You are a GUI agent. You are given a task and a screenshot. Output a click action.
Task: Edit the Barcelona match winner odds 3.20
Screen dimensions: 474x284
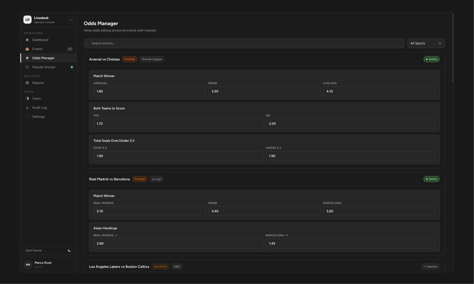click(x=379, y=211)
